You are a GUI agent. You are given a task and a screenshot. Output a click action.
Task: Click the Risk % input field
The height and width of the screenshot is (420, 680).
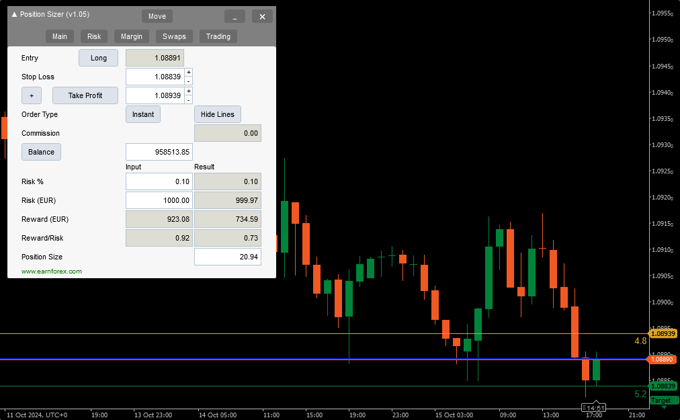159,181
